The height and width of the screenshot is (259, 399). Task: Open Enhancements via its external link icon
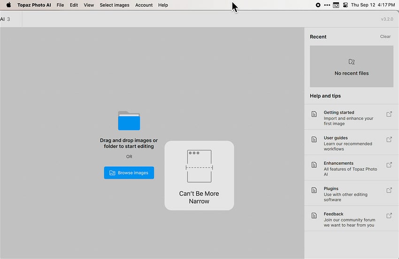[389, 165]
